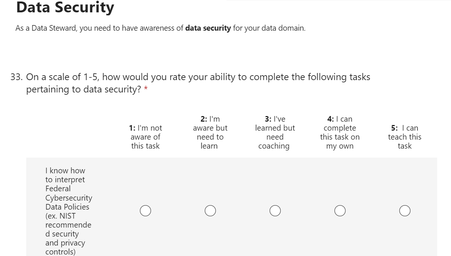The height and width of the screenshot is (256, 451).
Task: Click the "2: I'm aware but need to learn" header
Action: [x=210, y=132]
